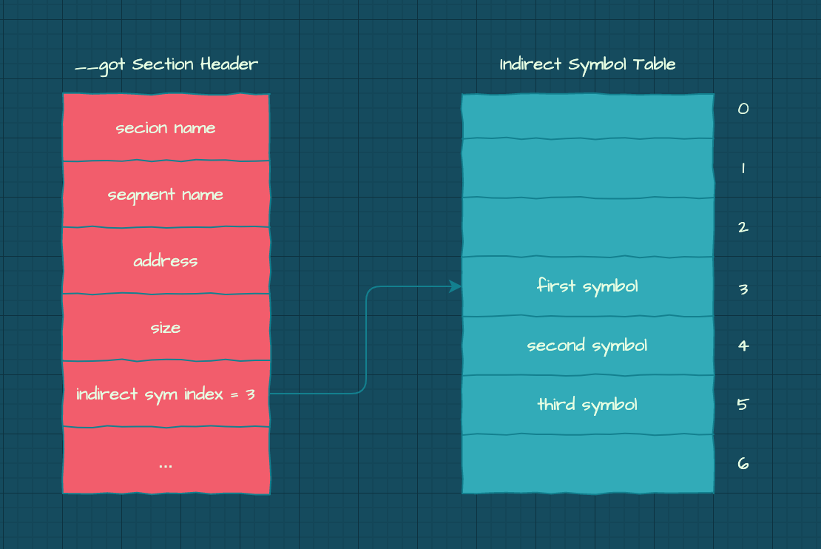Click index label "6" beside symbol table
821x549 pixels.
(x=743, y=464)
